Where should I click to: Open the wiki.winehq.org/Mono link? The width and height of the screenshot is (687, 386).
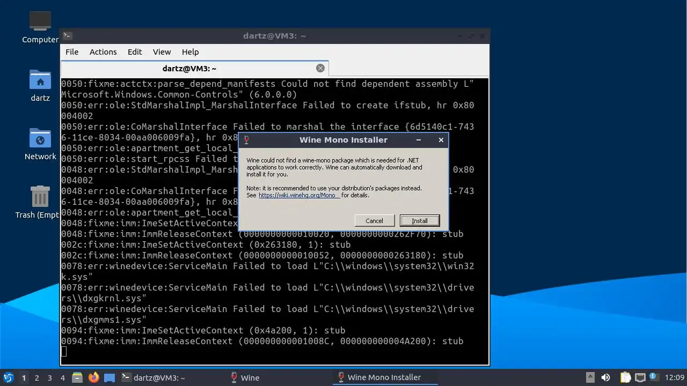(x=299, y=195)
